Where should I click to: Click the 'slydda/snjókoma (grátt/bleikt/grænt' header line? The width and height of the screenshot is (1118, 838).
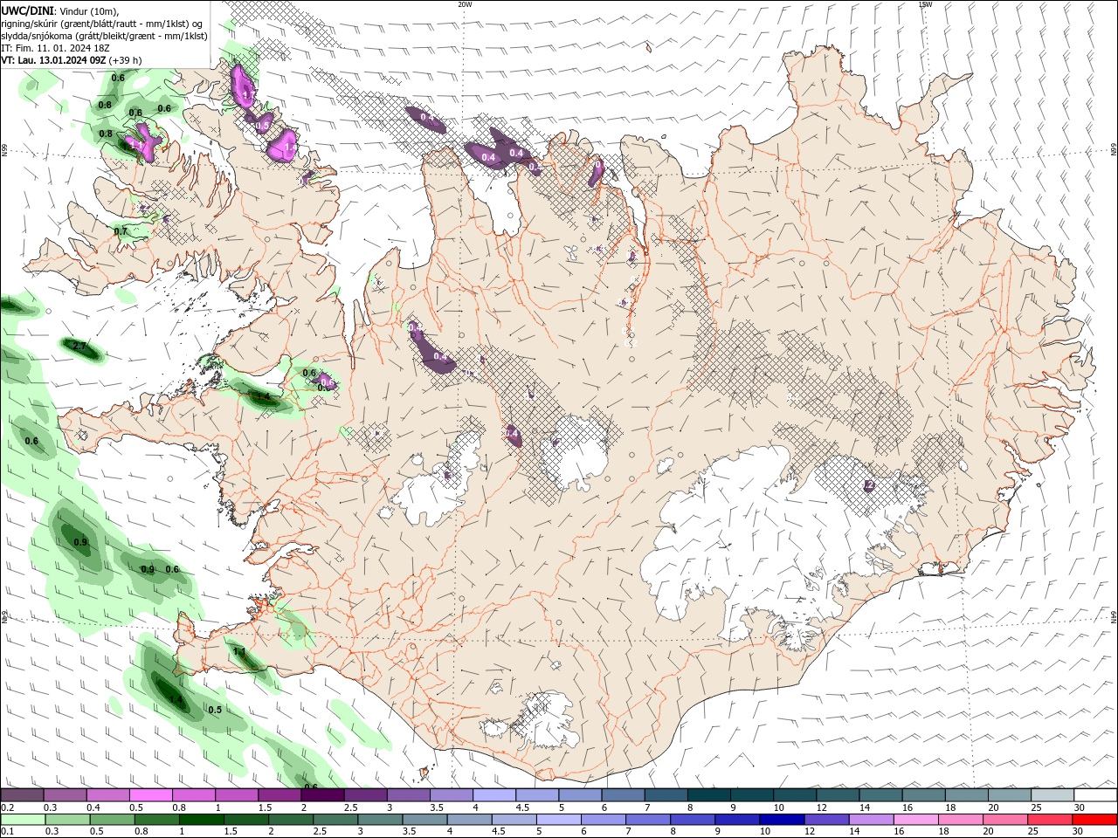(104, 36)
